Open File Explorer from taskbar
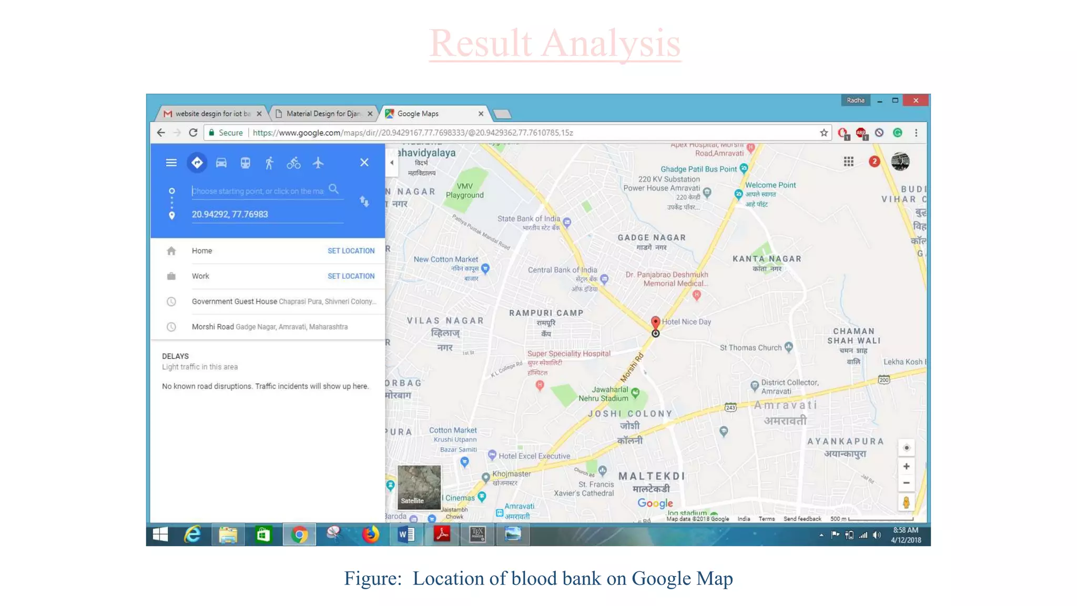 [x=228, y=535]
